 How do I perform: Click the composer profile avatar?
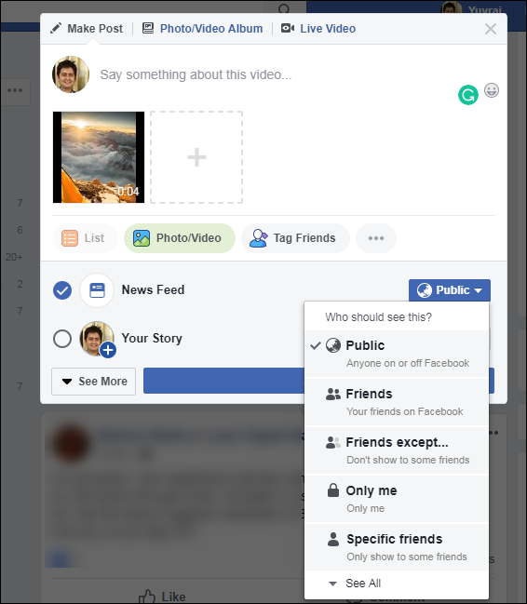71,74
